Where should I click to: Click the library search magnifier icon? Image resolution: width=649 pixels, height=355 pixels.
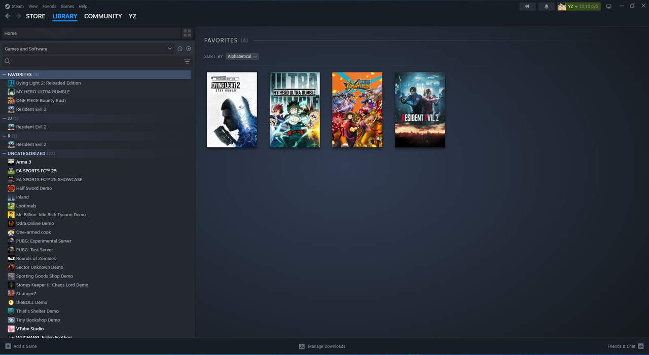click(x=8, y=61)
